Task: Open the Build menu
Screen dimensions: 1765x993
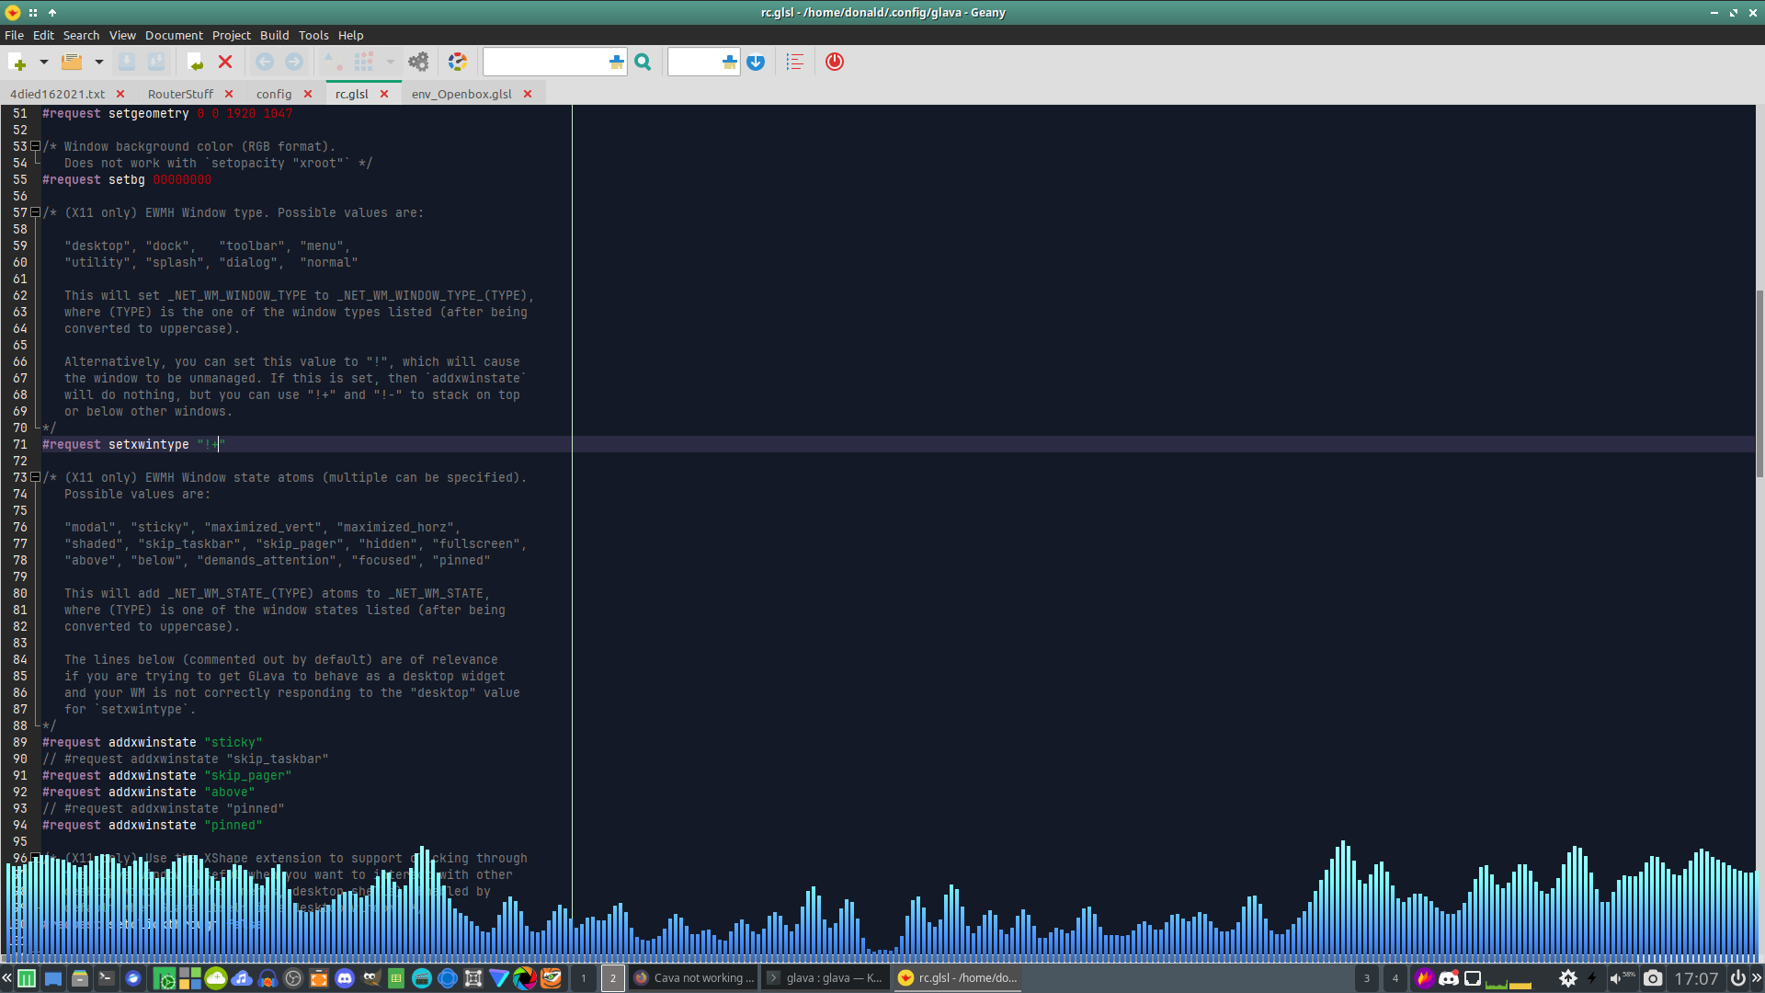Action: (274, 35)
